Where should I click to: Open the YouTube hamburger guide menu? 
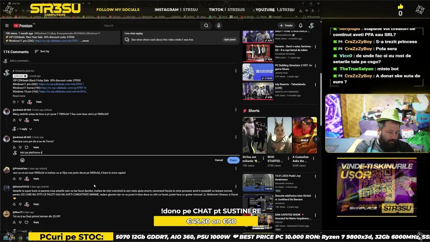click(7, 26)
